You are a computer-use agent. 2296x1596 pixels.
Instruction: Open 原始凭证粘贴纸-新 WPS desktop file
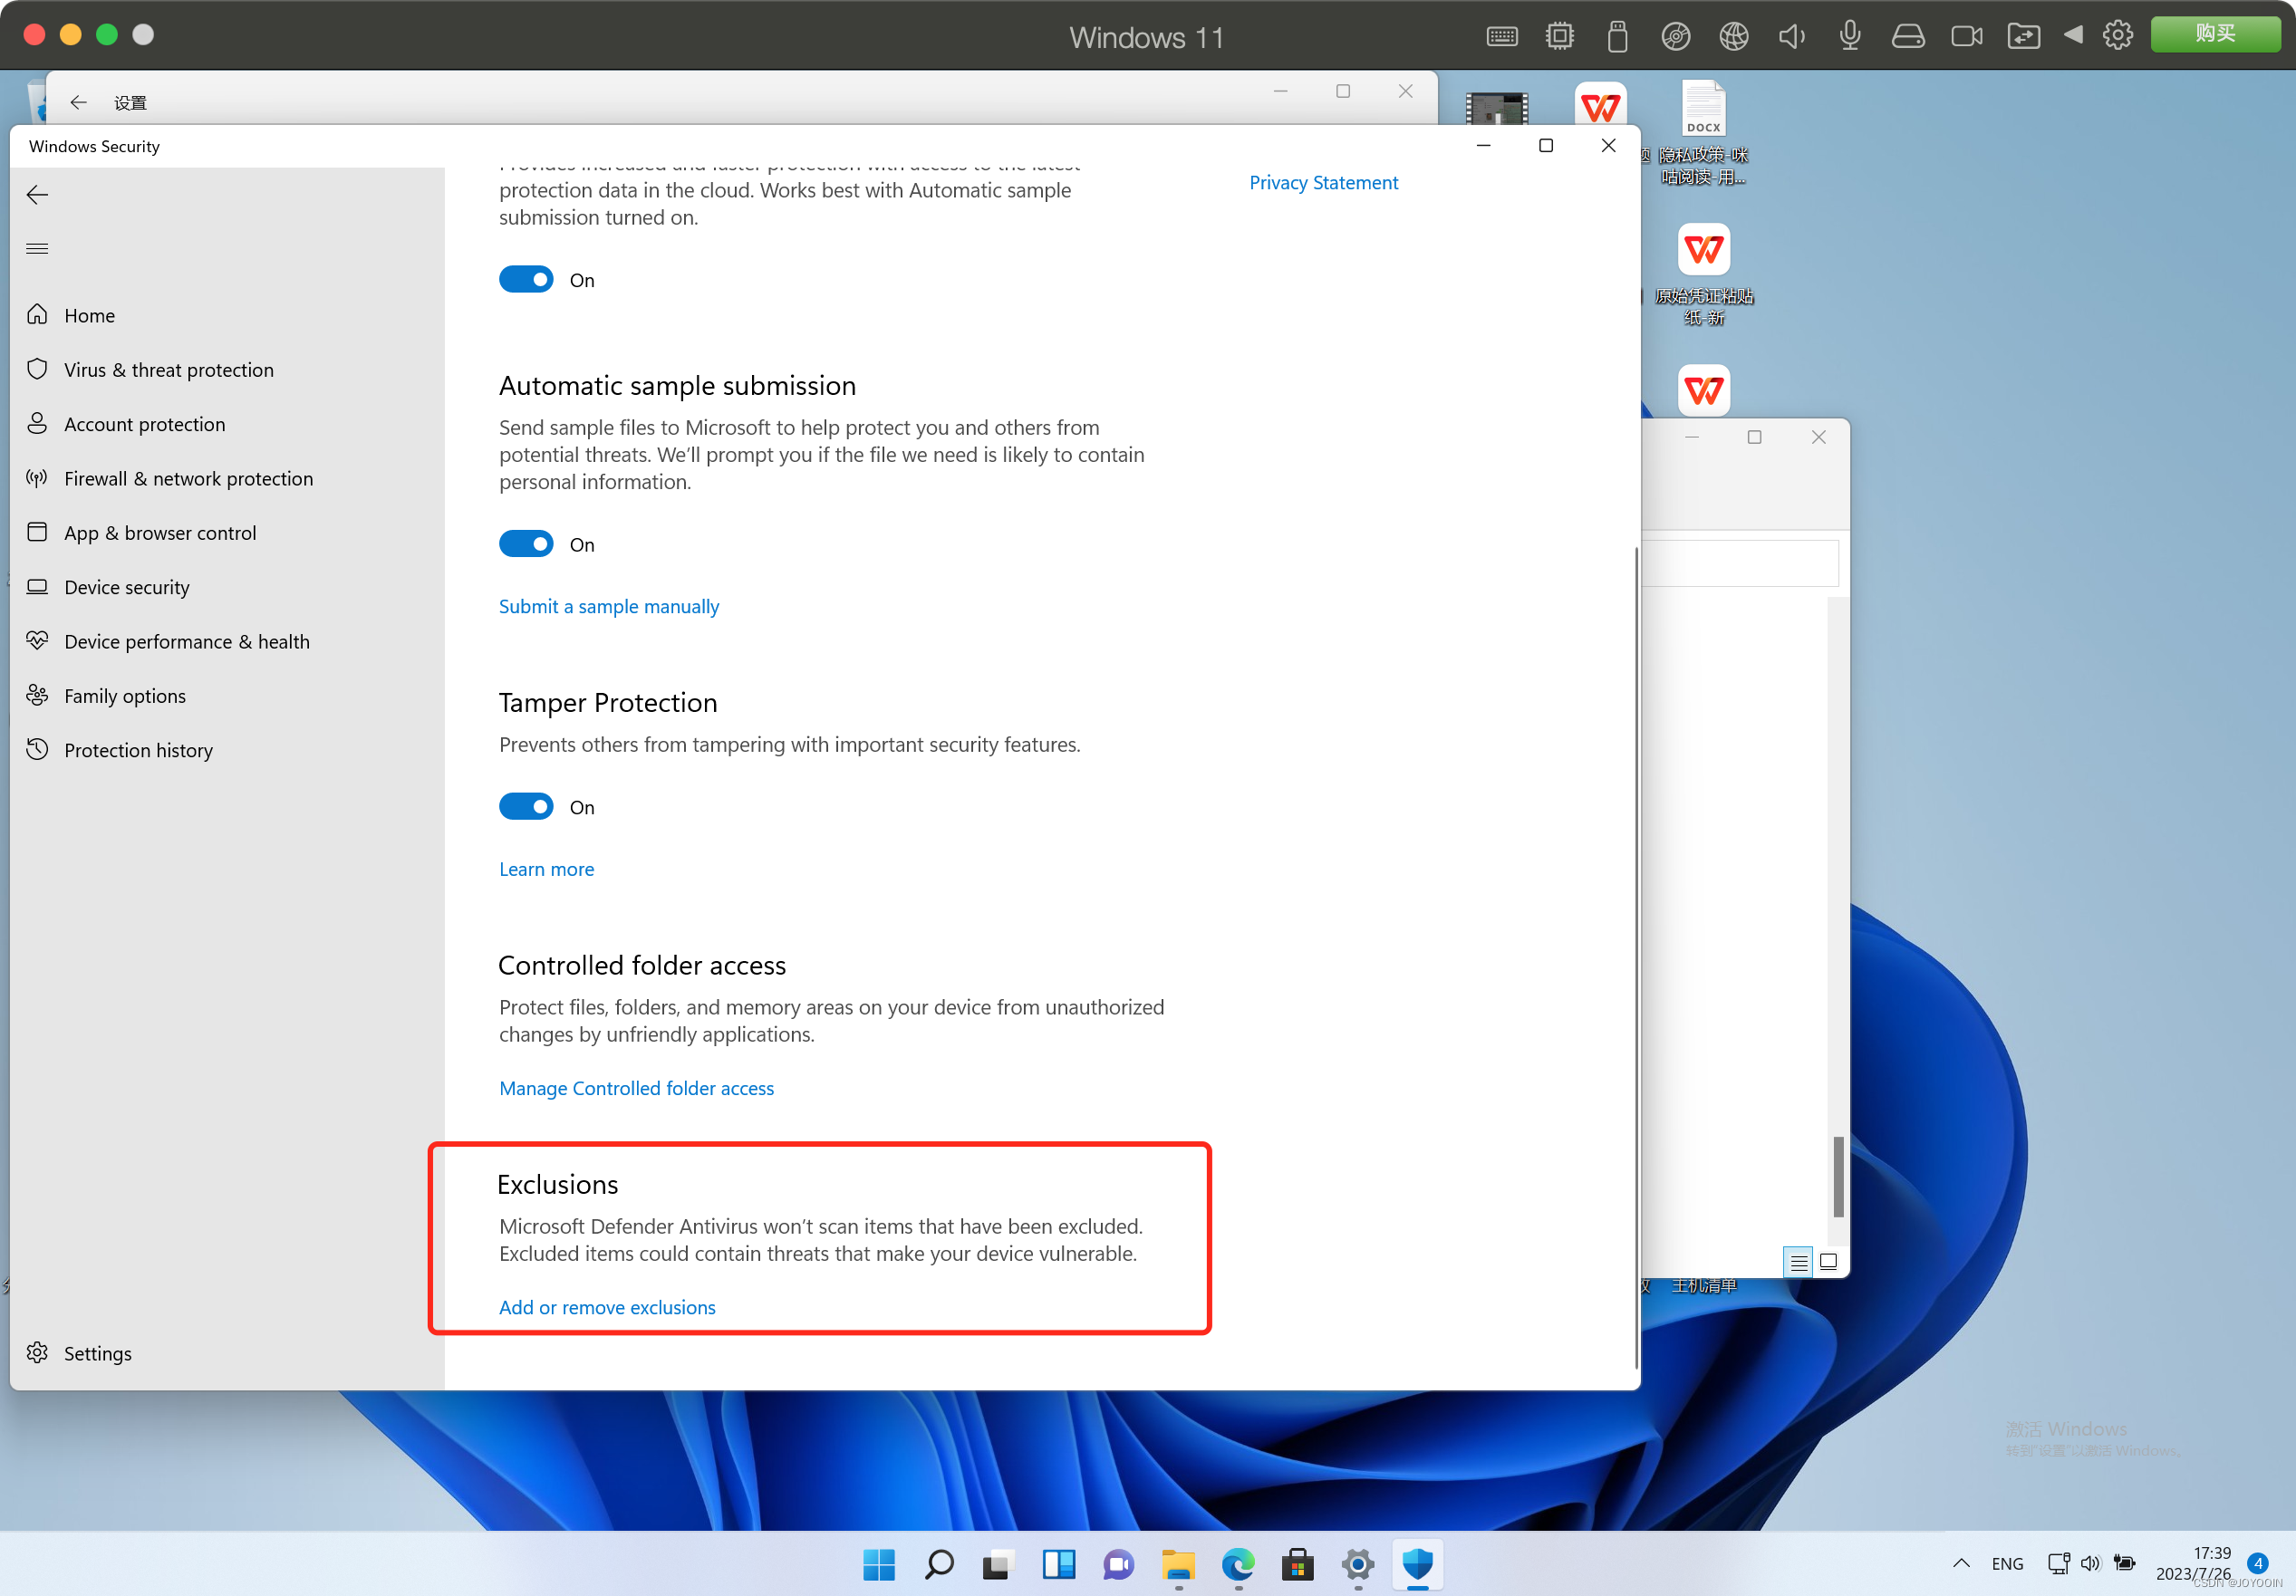pos(1704,274)
